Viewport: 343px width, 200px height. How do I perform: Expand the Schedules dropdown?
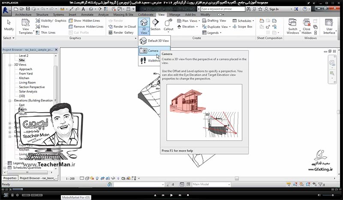coord(253,21)
